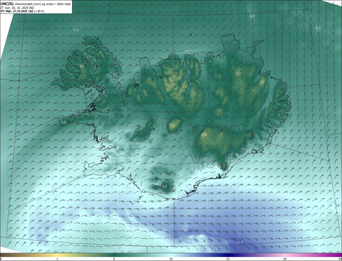342x261 pixels.
Task: Click the colorbar tick label '30'
Action: tap(285, 259)
